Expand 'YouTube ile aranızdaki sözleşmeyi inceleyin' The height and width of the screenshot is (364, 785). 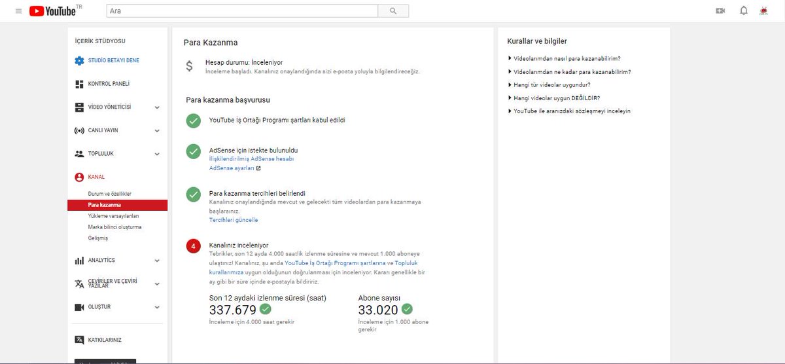click(x=569, y=111)
